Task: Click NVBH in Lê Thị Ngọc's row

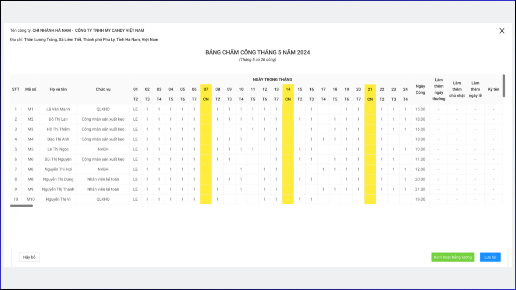Action: 103,149
